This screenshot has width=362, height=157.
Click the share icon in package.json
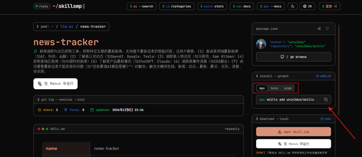pyautogui.click(x=319, y=29)
